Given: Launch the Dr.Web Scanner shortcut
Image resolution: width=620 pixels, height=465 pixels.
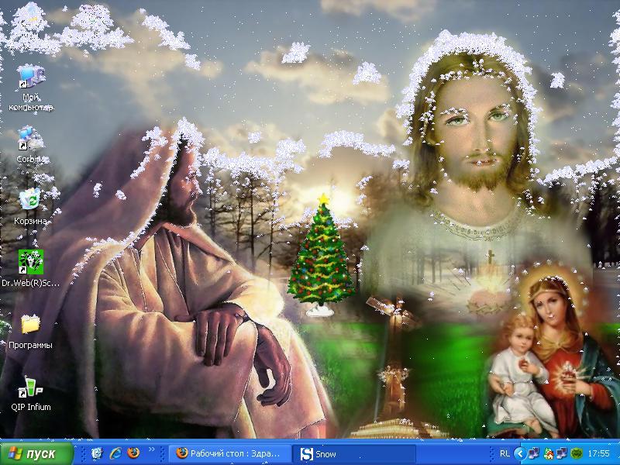Looking at the screenshot, I should [x=30, y=262].
